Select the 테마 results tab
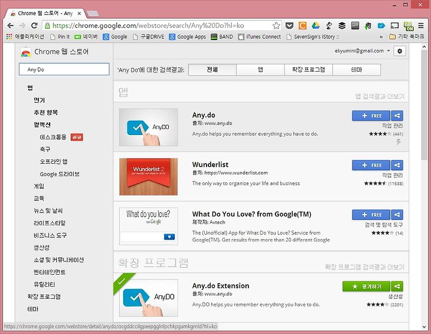Viewport: 431px width, 334px height. pyautogui.click(x=357, y=70)
